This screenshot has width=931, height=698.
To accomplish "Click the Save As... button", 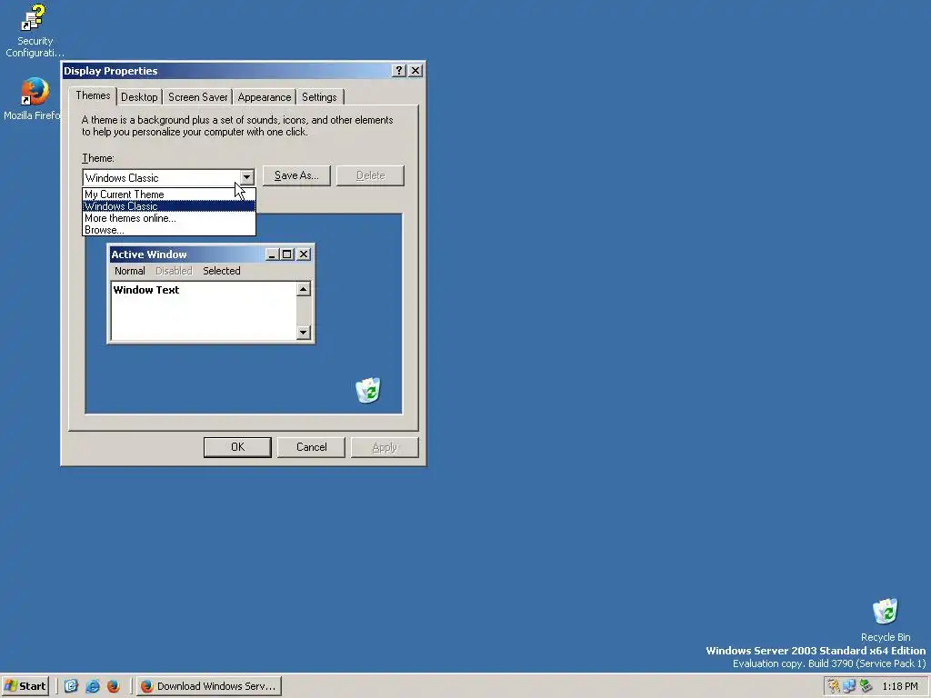I will pyautogui.click(x=296, y=175).
